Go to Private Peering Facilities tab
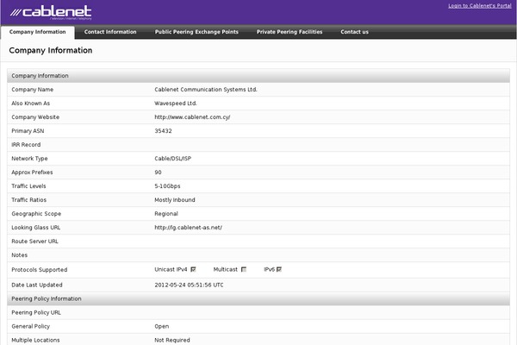The height and width of the screenshot is (345, 517). (290, 32)
